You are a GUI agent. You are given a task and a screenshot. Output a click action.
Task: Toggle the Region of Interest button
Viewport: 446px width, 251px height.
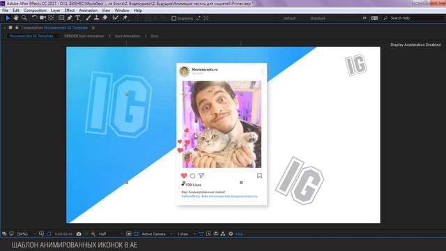pyautogui.click(x=129, y=234)
